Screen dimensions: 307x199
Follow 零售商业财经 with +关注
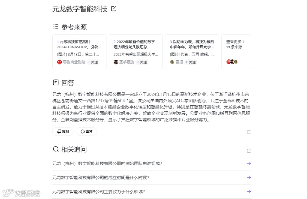pos(93,62)
